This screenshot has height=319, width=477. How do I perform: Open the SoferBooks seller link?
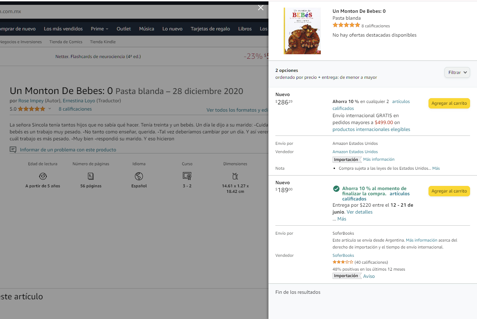[343, 255]
